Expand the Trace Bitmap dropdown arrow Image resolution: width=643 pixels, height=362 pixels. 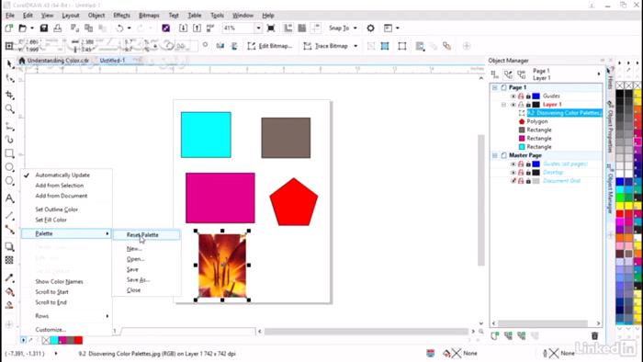click(355, 46)
